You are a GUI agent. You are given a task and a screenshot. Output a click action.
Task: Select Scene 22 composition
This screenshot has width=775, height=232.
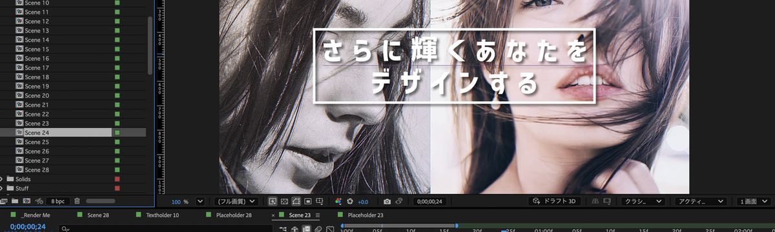click(x=37, y=113)
